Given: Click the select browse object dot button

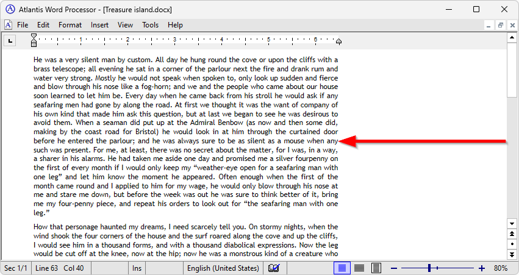Looking at the screenshot, I should pos(512,244).
